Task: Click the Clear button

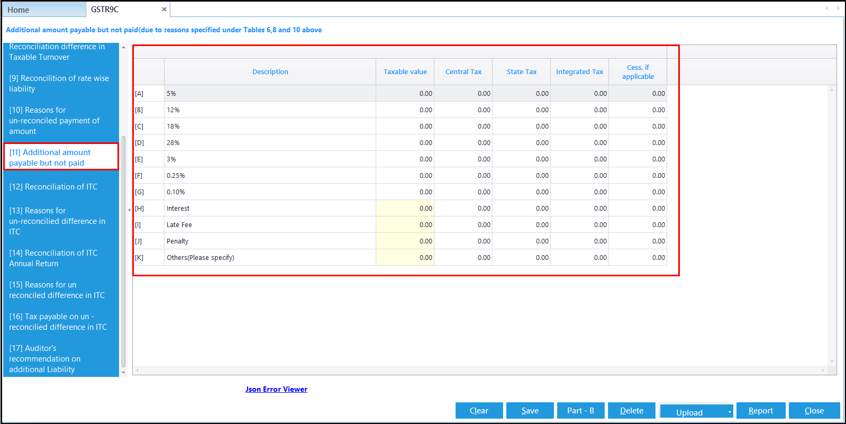Action: tap(479, 411)
